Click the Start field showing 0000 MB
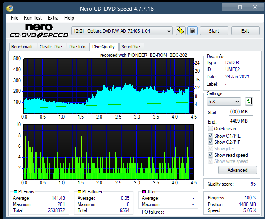This screenshot has height=219, width=265. click(x=241, y=112)
